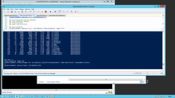Click the Paste clipboard icon
Viewport: 175px width, 98px height.
tap(22, 12)
